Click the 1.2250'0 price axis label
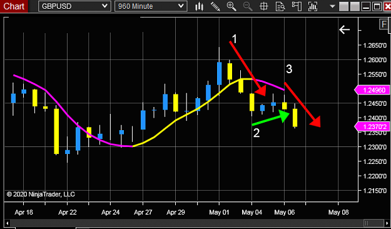Image resolution: width=391 pixels, height=229 pixels. [375, 161]
